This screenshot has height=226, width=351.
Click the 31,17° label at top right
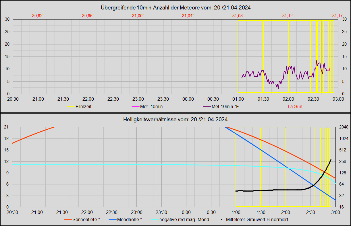pyautogui.click(x=338, y=16)
